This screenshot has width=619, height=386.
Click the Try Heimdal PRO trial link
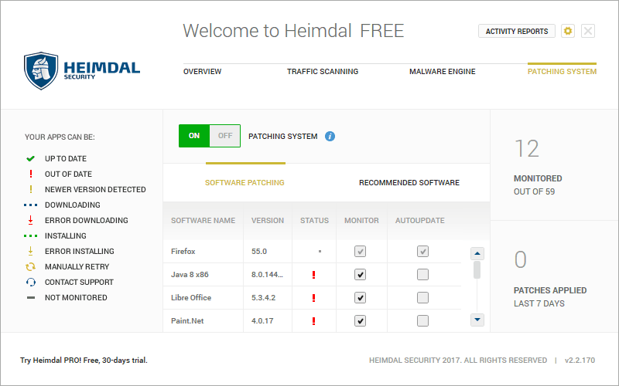click(84, 361)
